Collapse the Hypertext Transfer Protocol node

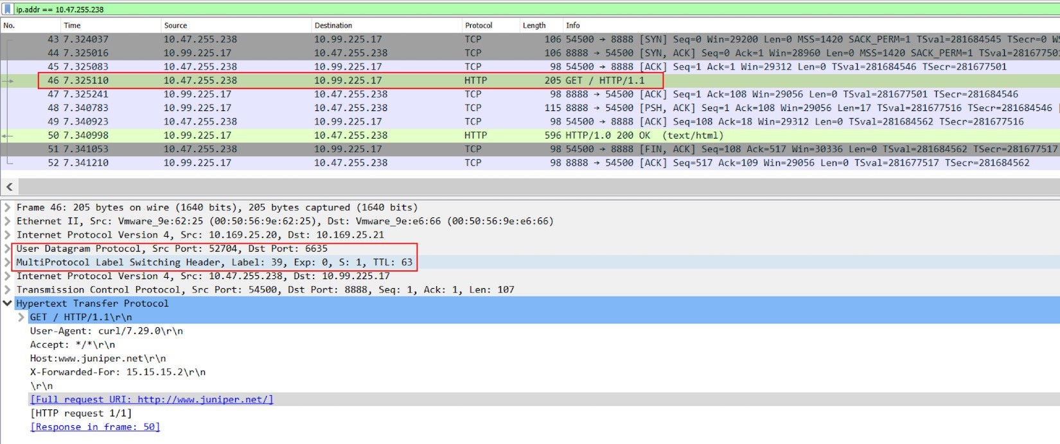(8, 303)
